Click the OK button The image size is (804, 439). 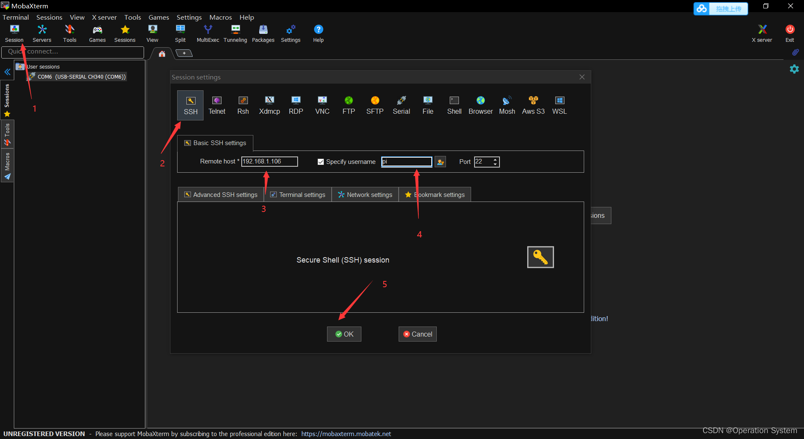pos(344,334)
